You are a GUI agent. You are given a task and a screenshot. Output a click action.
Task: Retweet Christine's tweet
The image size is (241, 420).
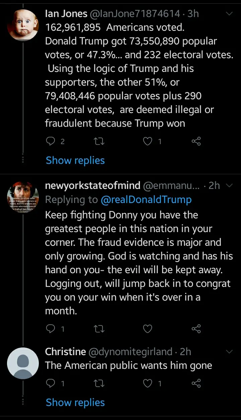click(x=99, y=383)
